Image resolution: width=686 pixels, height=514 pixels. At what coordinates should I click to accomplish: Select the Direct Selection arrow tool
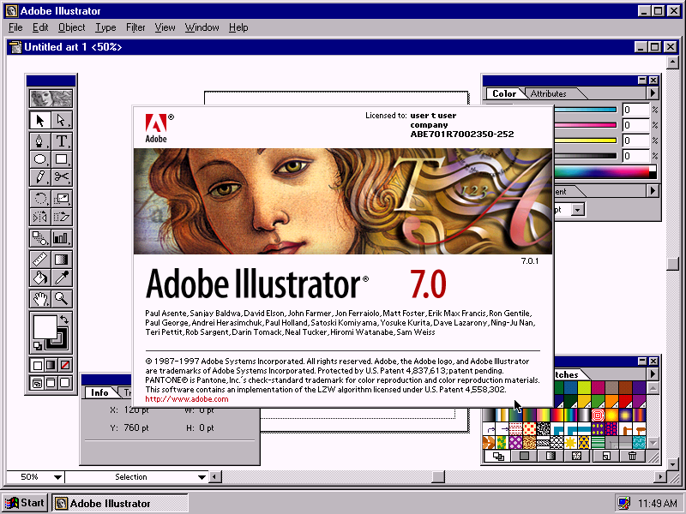pyautogui.click(x=62, y=120)
